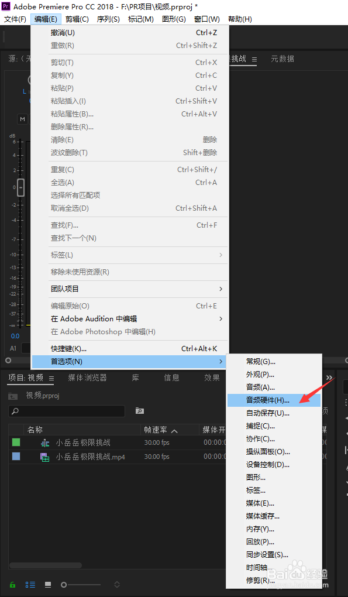Click the audio mixer volume fader handle

21,187
